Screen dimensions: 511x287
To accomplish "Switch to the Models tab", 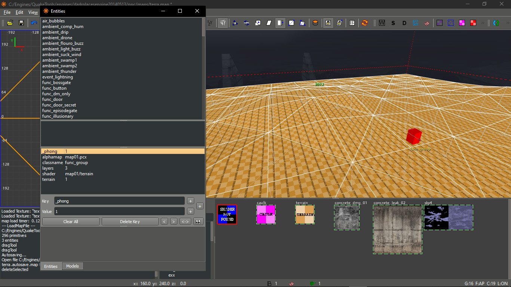I will [x=72, y=266].
